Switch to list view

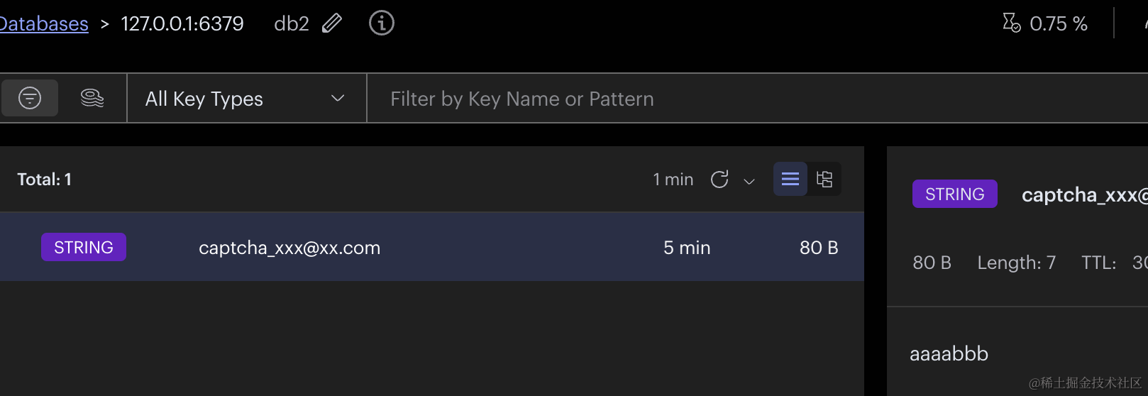[790, 180]
